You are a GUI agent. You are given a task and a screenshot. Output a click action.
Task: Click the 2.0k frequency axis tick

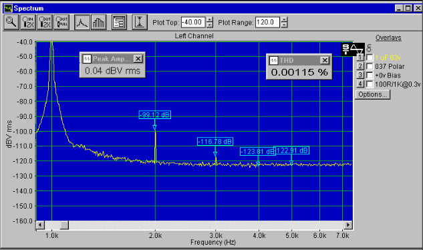pyautogui.click(x=156, y=236)
